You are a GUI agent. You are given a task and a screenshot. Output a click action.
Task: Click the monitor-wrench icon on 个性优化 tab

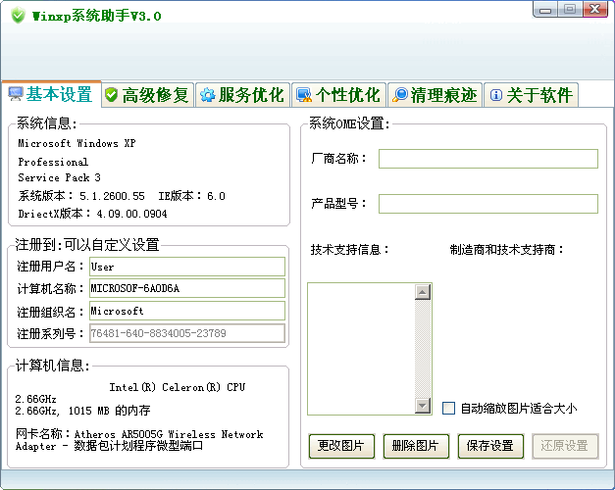point(304,95)
